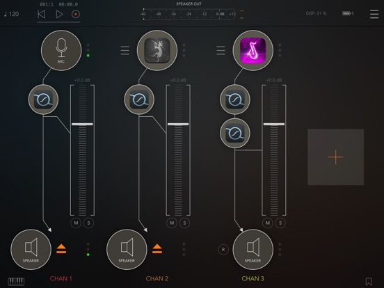Show the piano keyboard icon

point(16,282)
